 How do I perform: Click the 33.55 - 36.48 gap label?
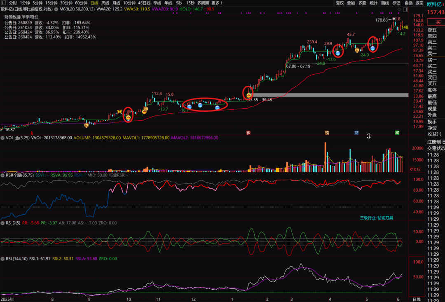tap(260, 100)
